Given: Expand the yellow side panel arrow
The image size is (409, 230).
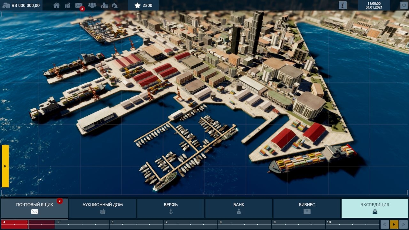Looking at the screenshot, I should click(5, 166).
